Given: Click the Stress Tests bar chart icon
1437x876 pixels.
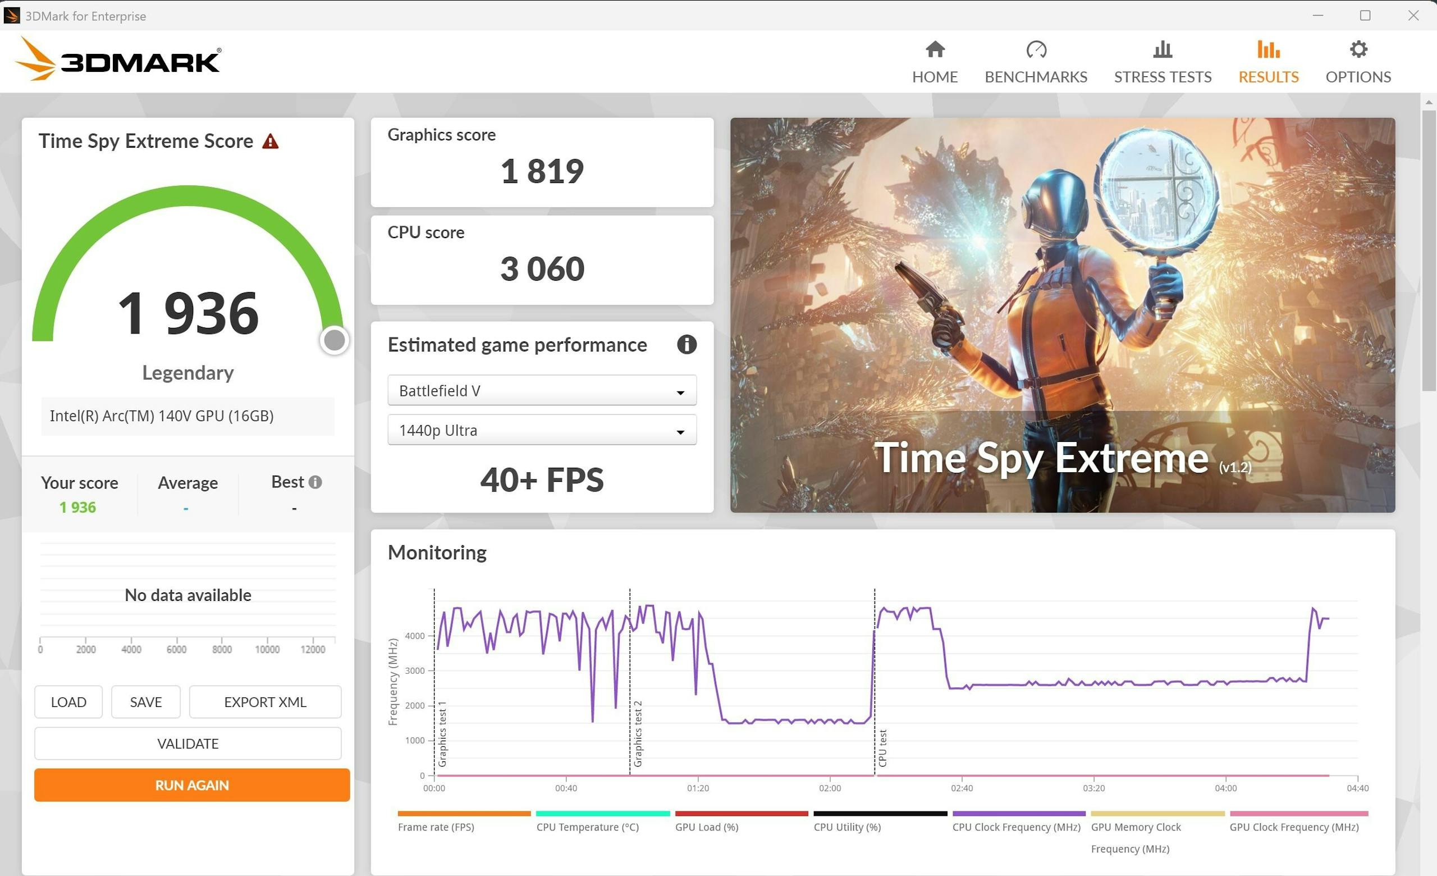Looking at the screenshot, I should (1163, 49).
